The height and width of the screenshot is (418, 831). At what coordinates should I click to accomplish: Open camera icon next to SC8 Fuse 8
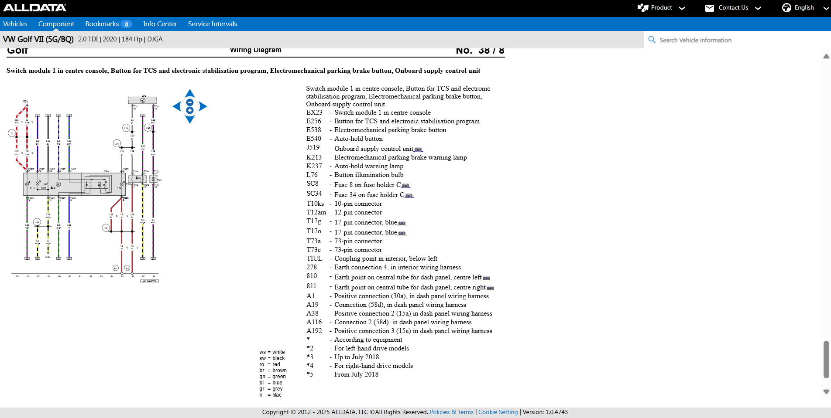[405, 186]
